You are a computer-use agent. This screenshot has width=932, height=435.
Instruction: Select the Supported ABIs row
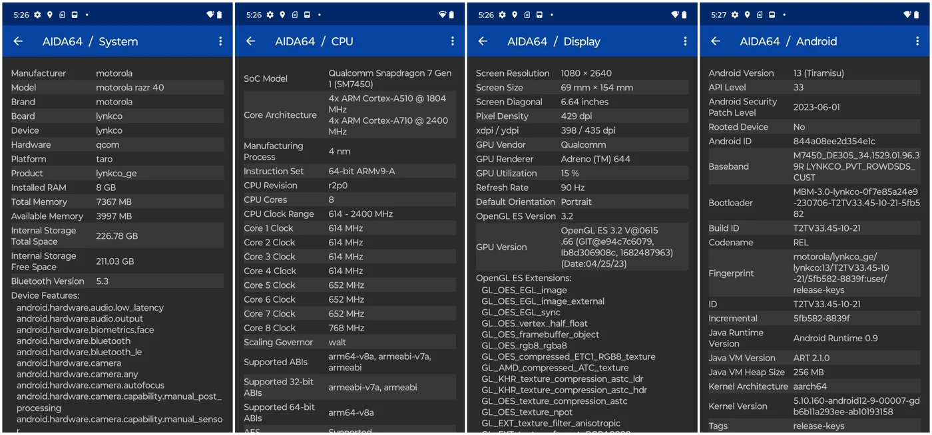pos(349,362)
